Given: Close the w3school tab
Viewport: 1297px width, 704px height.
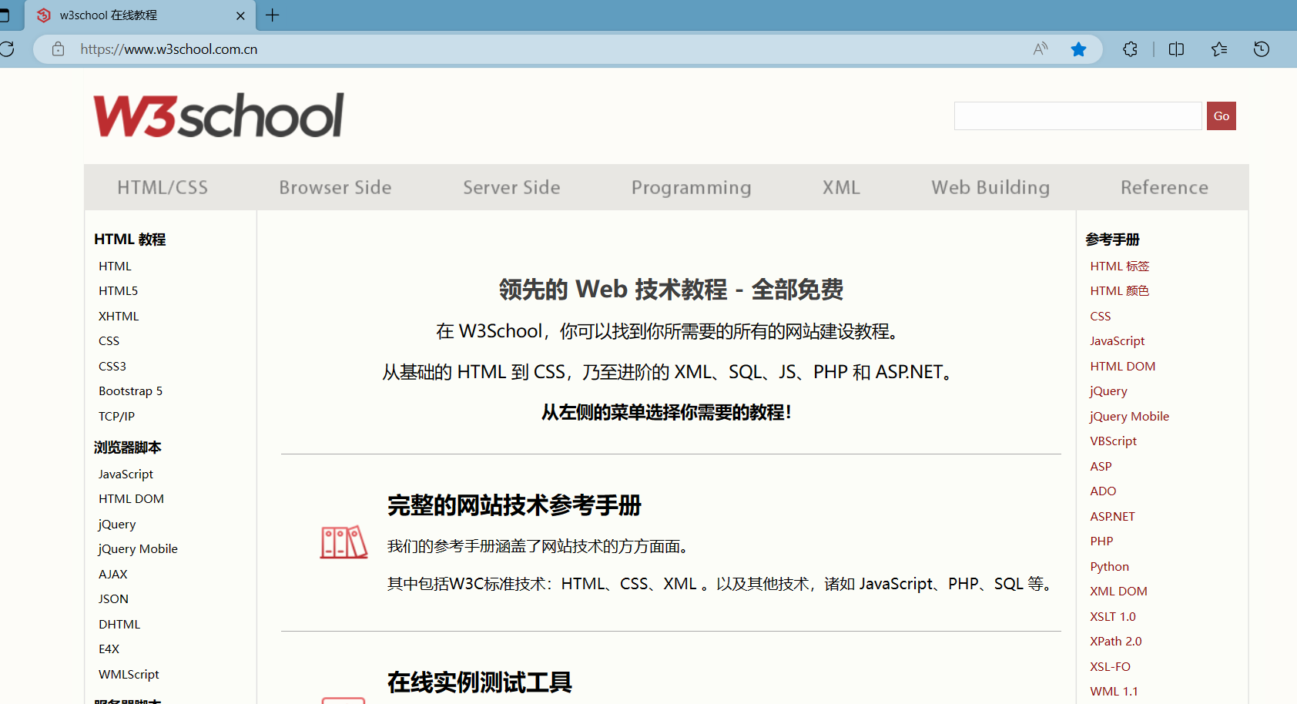Looking at the screenshot, I should (240, 15).
